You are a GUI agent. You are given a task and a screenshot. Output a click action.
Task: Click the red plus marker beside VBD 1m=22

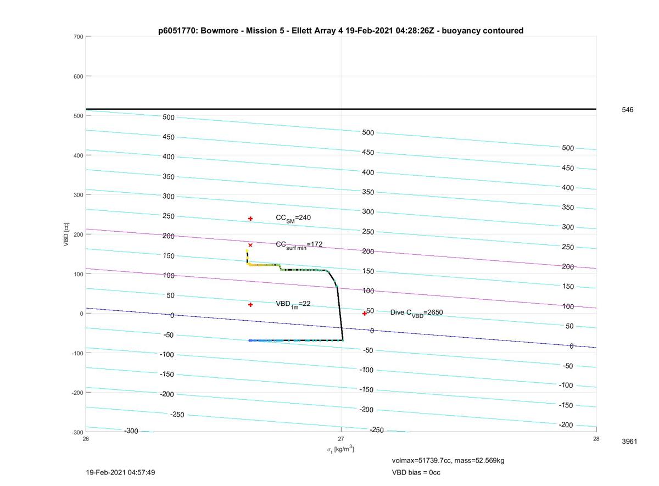coord(250,305)
